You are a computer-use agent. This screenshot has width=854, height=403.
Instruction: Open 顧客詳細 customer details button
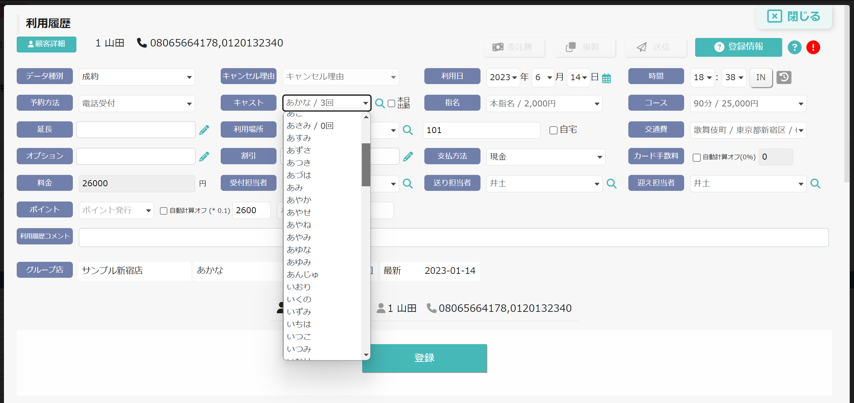point(47,44)
